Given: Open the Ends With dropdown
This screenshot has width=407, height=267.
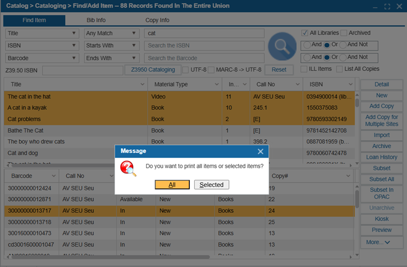Looking at the screenshot, I should (112, 58).
